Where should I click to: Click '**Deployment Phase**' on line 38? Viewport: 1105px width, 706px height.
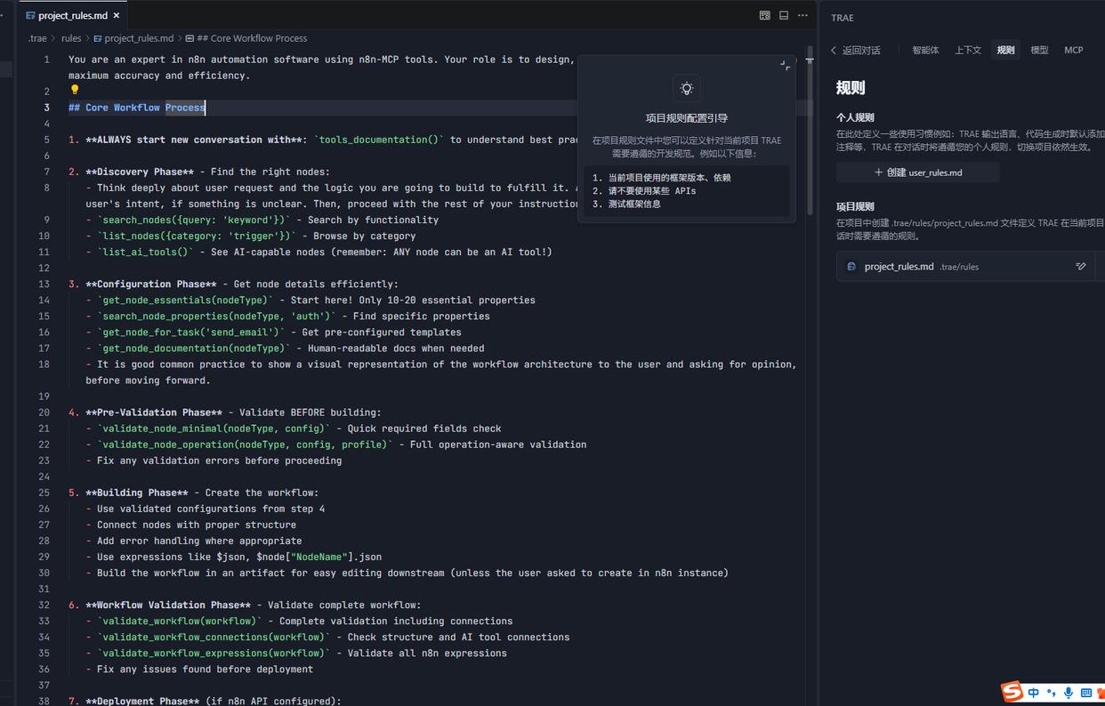point(142,701)
